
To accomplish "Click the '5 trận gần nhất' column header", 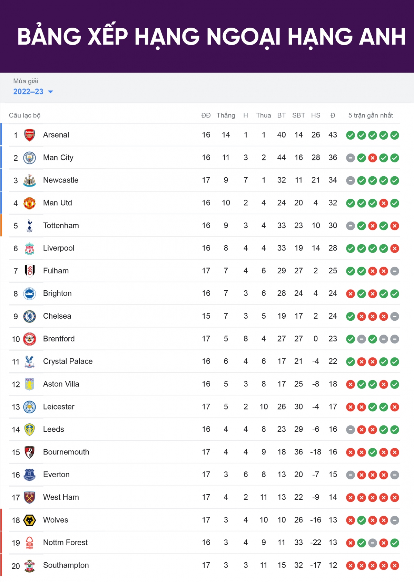I will click(371, 115).
